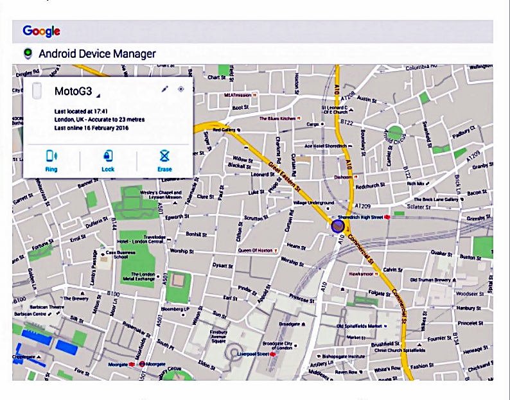Click the 'Broadgate City of London' label
The height and width of the screenshot is (400, 510).
click(x=277, y=345)
